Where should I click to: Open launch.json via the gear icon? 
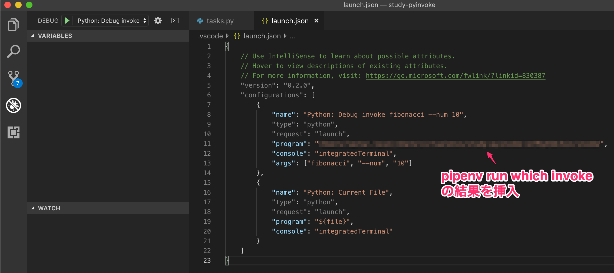point(158,21)
